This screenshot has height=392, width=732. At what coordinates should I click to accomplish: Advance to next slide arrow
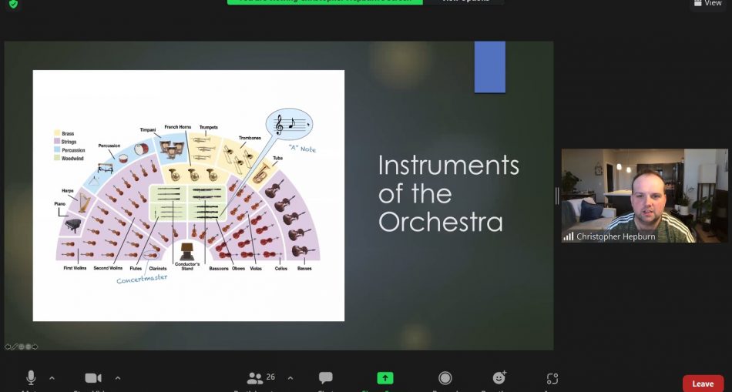(35, 347)
